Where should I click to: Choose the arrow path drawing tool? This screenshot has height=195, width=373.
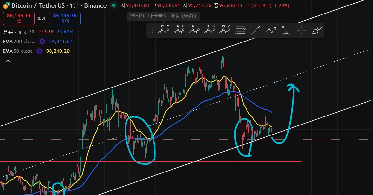pyautogui.click(x=271, y=30)
